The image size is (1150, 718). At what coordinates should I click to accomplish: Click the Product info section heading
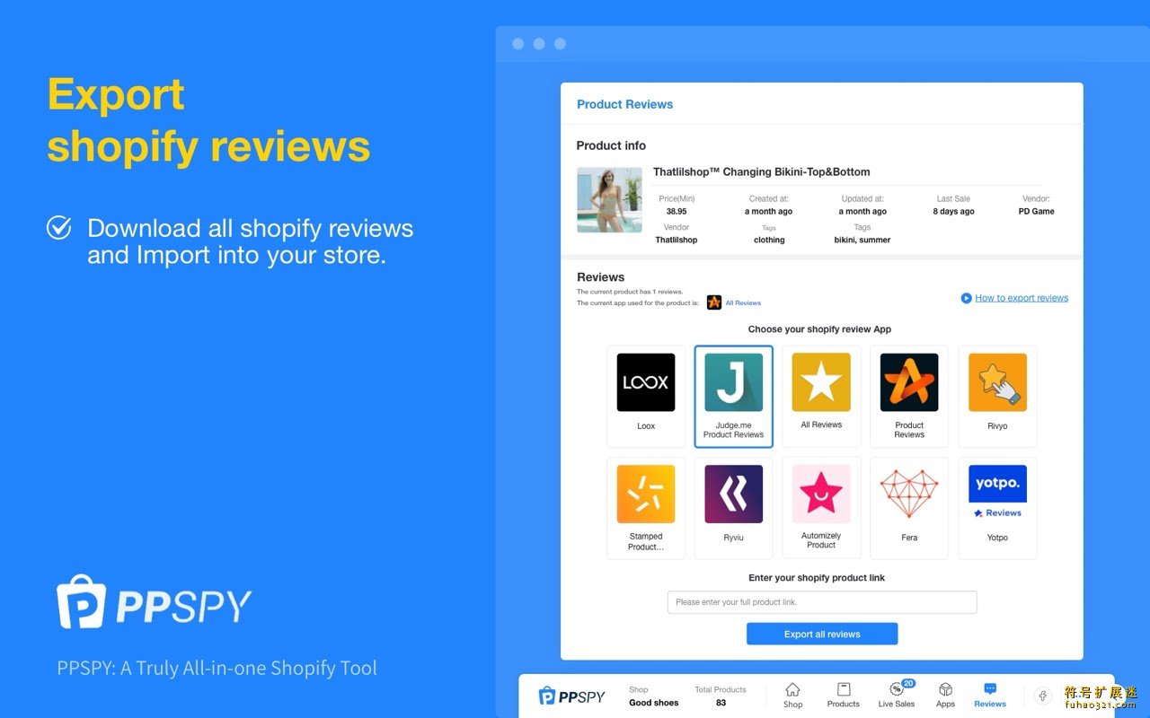(x=611, y=145)
